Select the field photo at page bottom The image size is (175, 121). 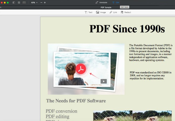[x=132, y=116]
